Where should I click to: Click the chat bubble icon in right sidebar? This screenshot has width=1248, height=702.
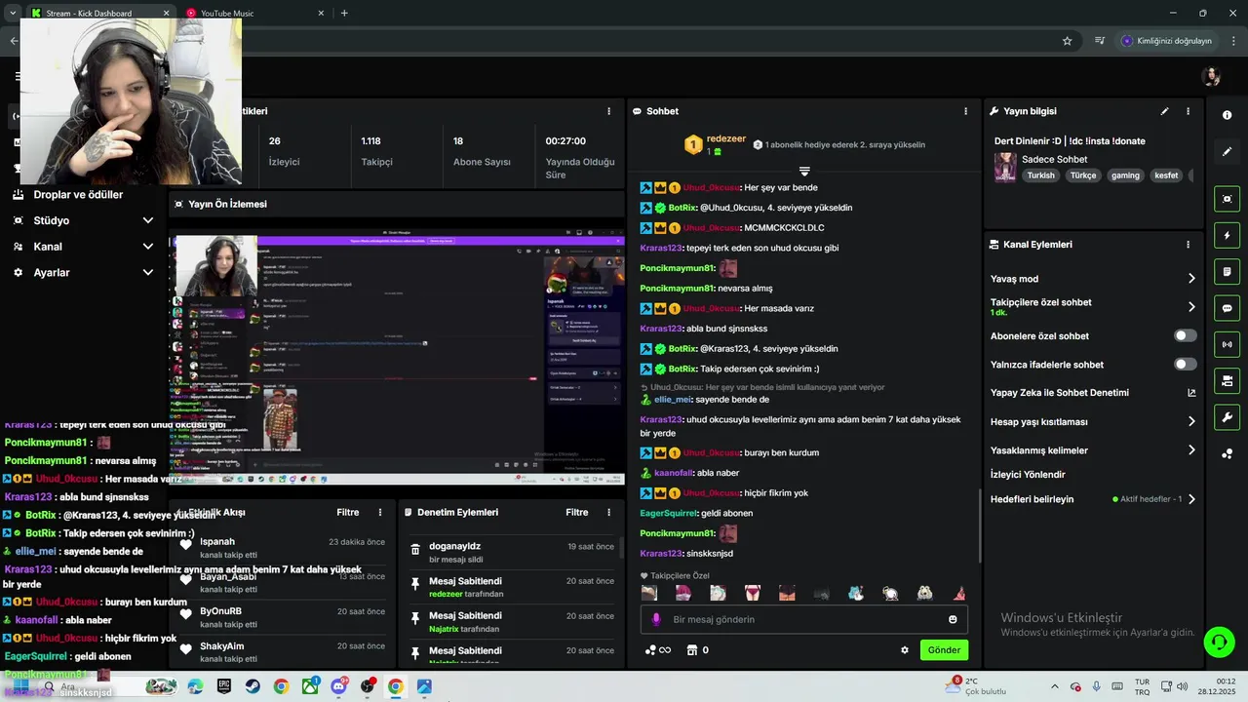tap(1227, 308)
